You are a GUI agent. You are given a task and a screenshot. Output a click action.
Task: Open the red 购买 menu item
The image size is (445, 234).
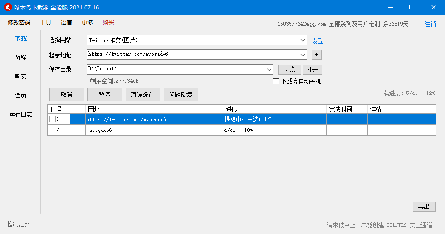click(108, 23)
